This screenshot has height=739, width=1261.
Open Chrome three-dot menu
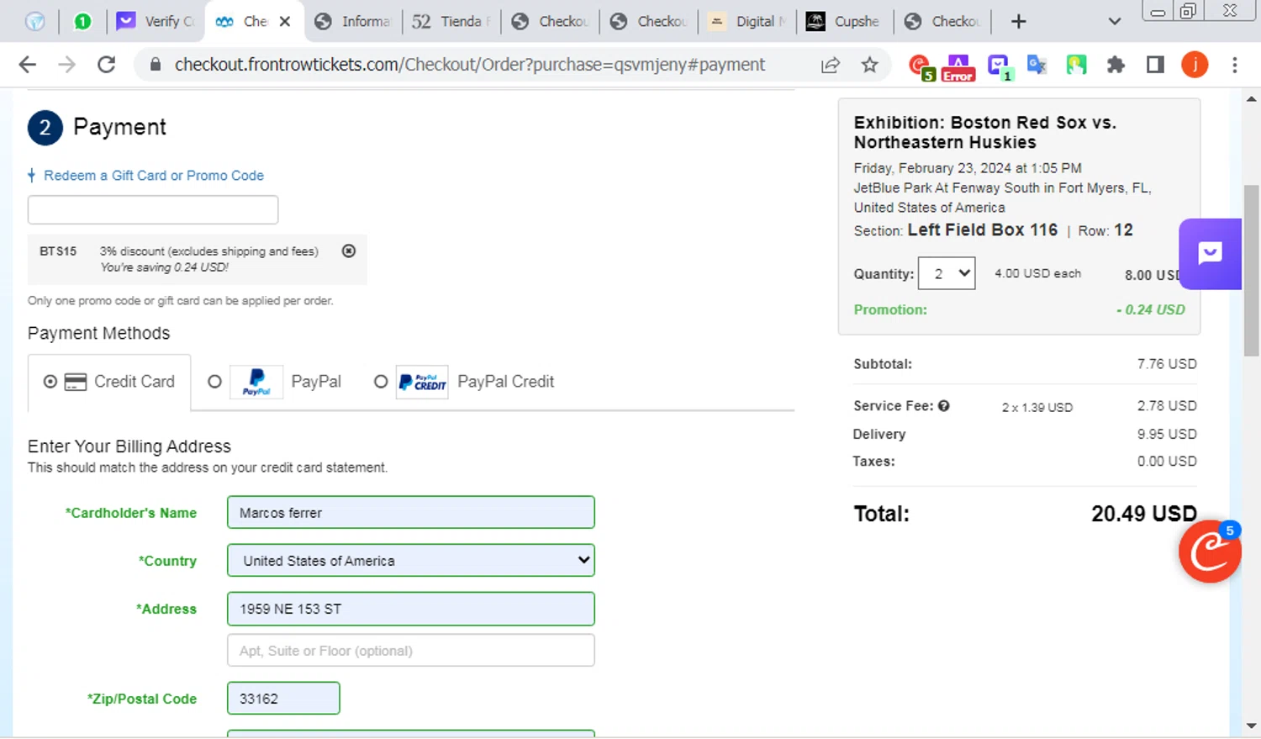pyautogui.click(x=1234, y=65)
